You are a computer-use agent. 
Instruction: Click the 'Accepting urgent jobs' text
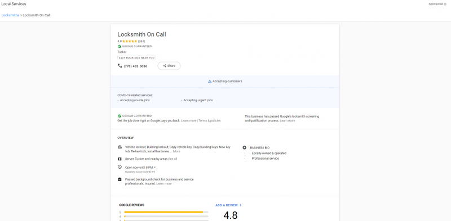tap(198, 101)
